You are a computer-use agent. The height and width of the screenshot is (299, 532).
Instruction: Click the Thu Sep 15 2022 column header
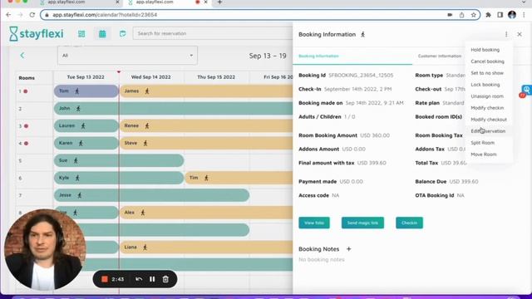(x=216, y=77)
